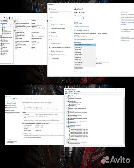Screen dimensions: 134x168
Task: Click the up arrow in AIDA64 toolbar
Action: (4, 18)
